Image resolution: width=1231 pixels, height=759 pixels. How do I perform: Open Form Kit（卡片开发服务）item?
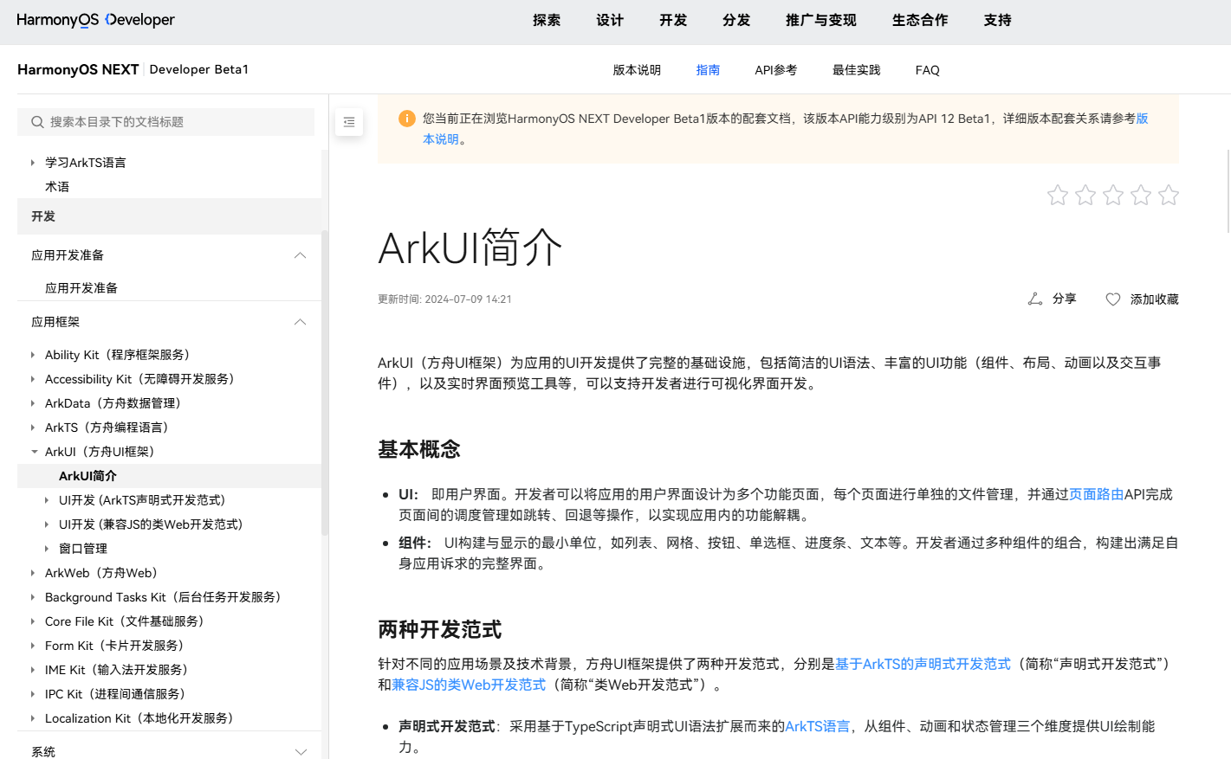[118, 646]
